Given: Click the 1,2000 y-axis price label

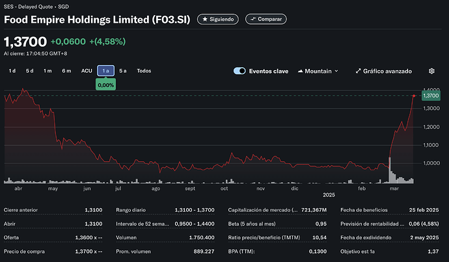Looking at the screenshot, I should [x=431, y=127].
